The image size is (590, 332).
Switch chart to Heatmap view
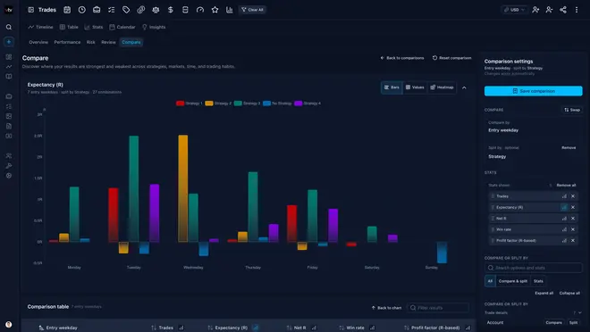click(x=442, y=87)
